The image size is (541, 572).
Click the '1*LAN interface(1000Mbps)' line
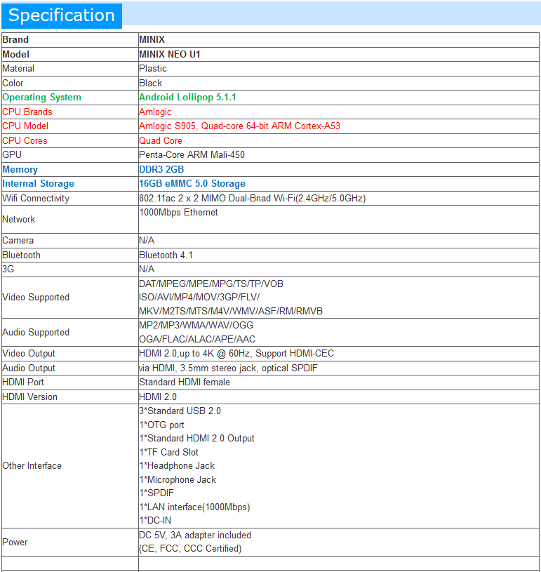pos(194,507)
